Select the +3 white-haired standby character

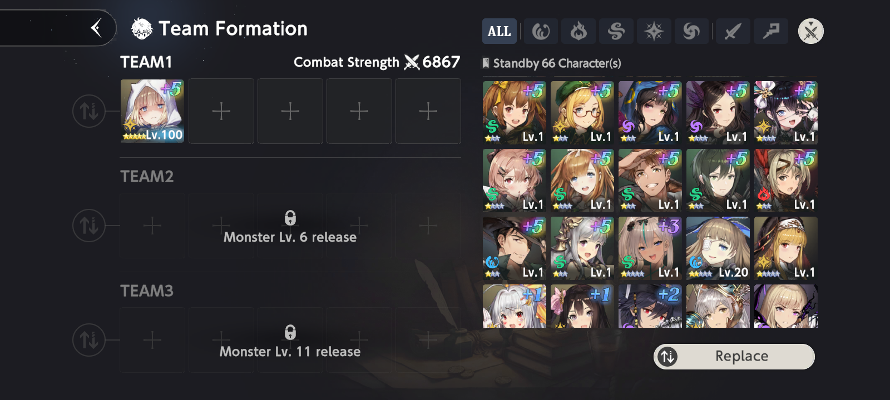coord(650,248)
